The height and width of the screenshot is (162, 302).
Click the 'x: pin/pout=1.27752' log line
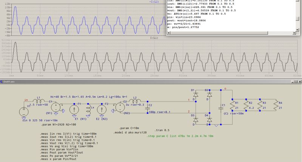[183, 27]
